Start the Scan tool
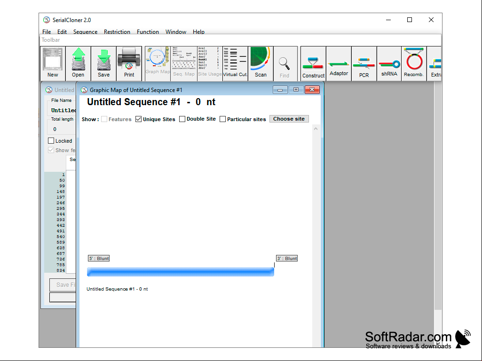This screenshot has height=361, width=482. [x=261, y=63]
